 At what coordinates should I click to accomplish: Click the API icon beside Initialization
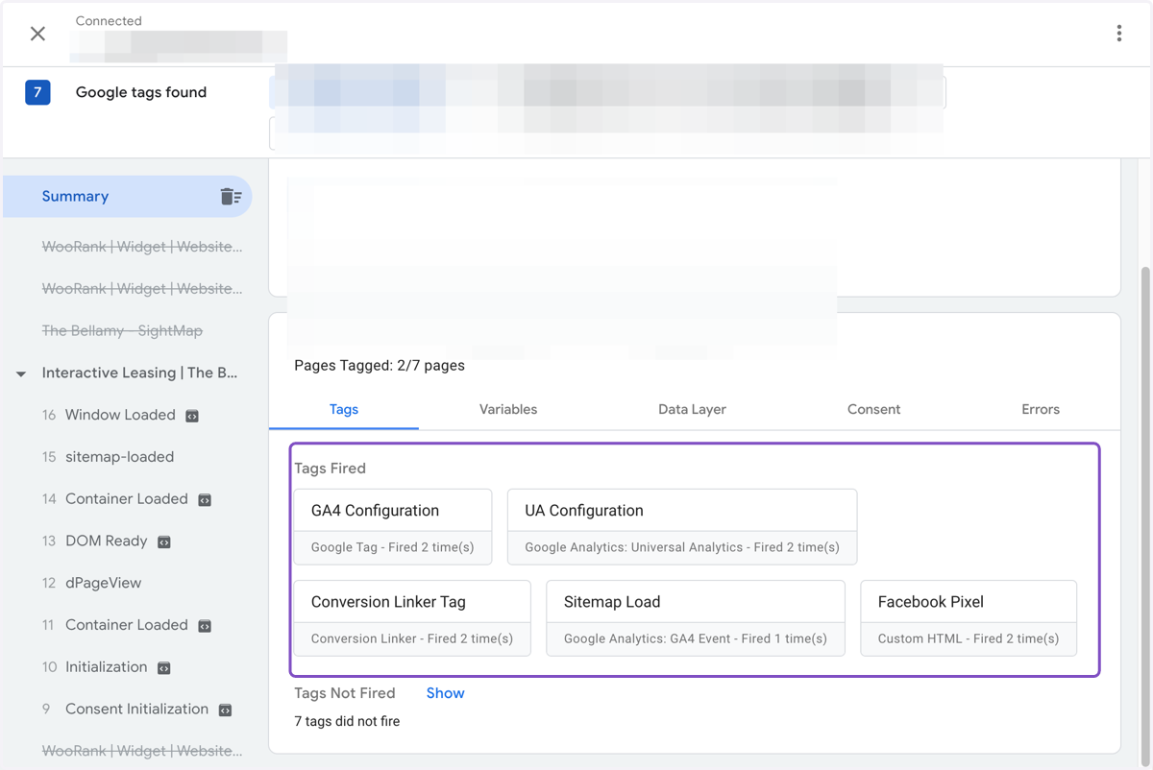point(164,667)
